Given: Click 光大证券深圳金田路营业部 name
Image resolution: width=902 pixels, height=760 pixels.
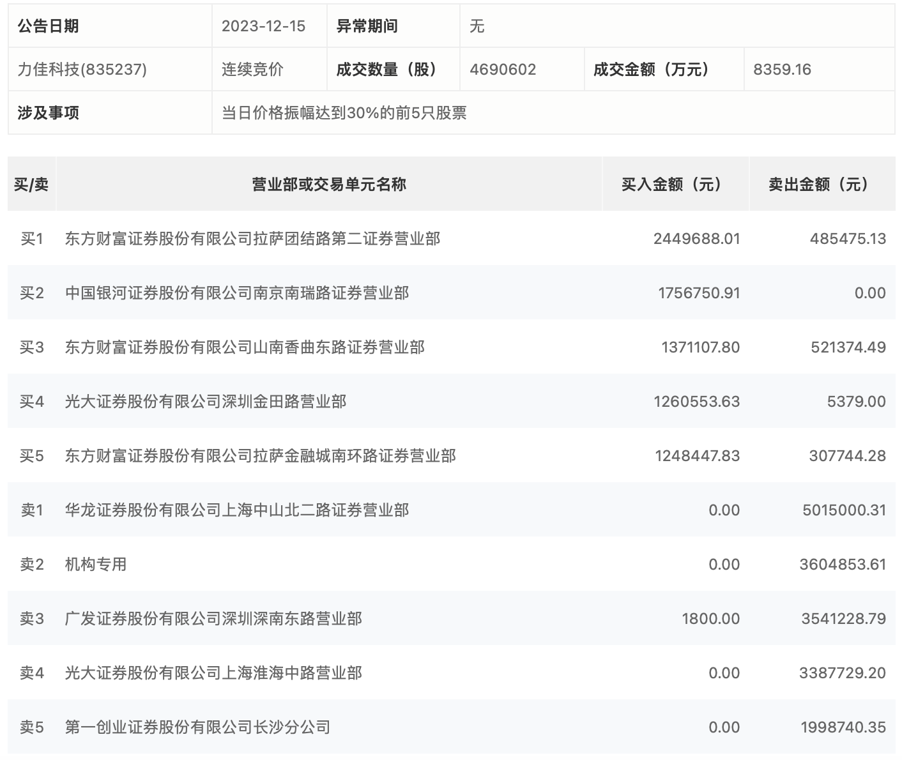Looking at the screenshot, I should pyautogui.click(x=206, y=402).
